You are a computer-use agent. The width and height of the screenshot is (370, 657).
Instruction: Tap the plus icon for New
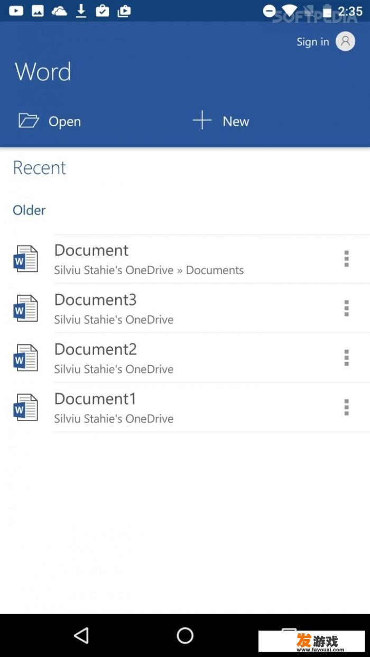(x=202, y=120)
